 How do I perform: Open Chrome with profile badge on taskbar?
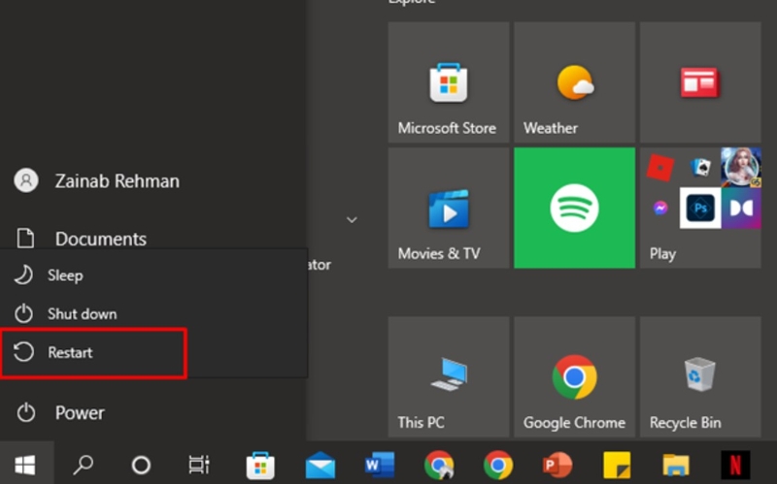(x=439, y=465)
